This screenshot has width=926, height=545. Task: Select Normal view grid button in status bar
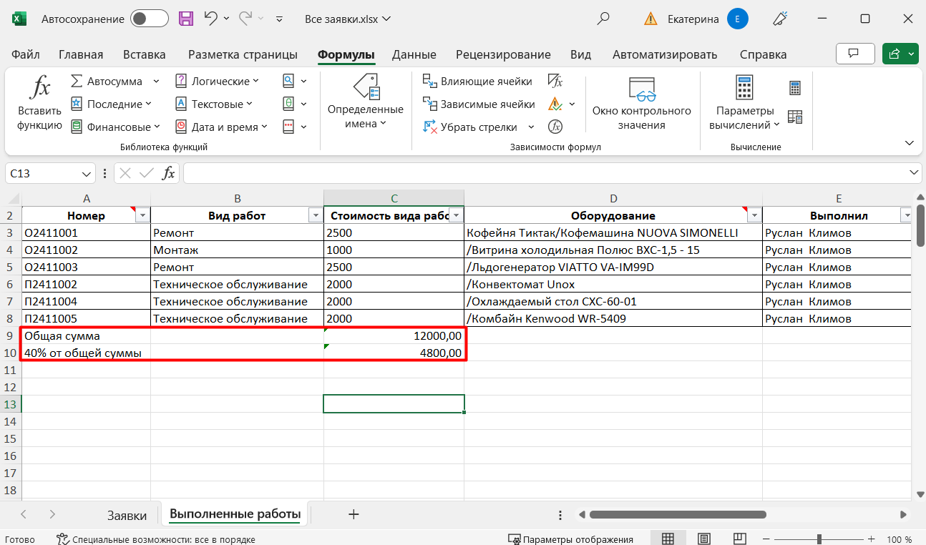[x=667, y=539]
